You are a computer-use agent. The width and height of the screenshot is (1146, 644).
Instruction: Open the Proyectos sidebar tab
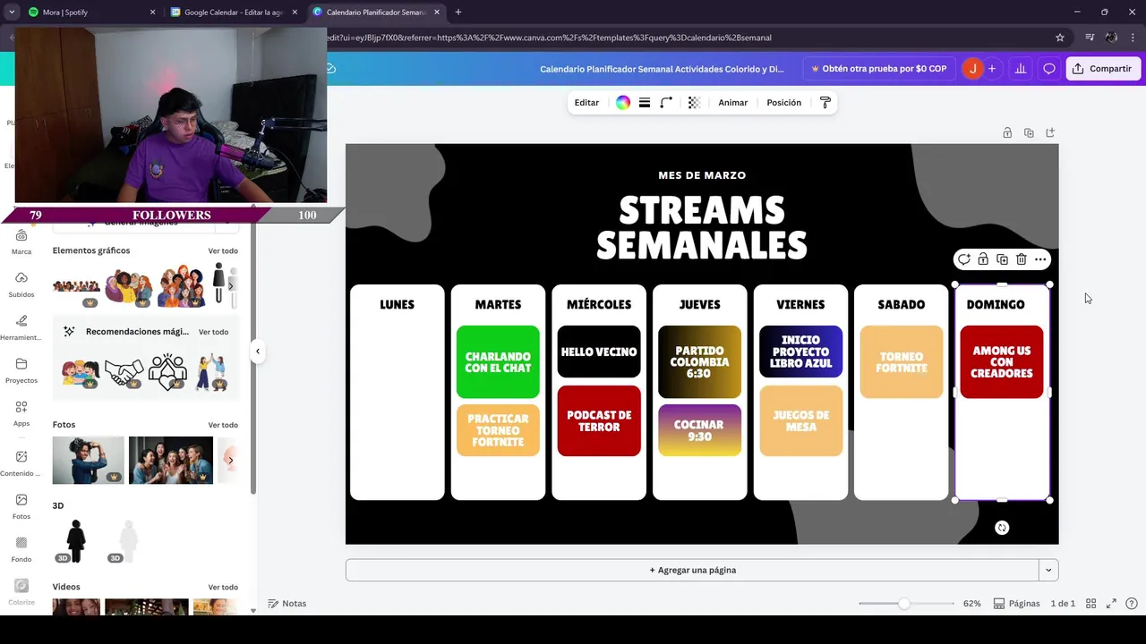click(x=21, y=370)
